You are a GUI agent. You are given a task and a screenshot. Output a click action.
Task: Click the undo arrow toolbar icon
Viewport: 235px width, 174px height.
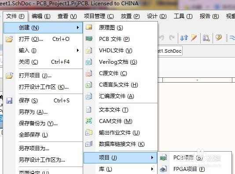coord(162,37)
